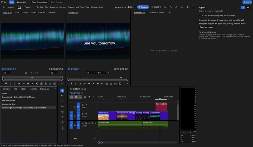Play the Program monitor sequence
The height and width of the screenshot is (147, 253).
click(x=93, y=84)
